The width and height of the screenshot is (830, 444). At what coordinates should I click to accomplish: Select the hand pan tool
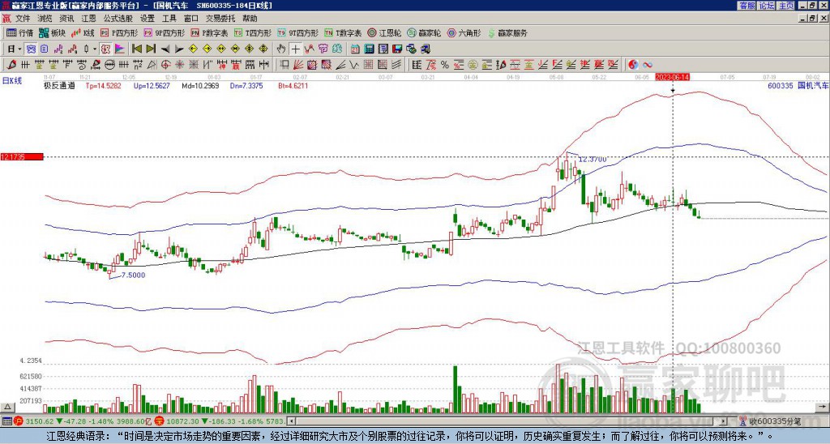[281, 49]
